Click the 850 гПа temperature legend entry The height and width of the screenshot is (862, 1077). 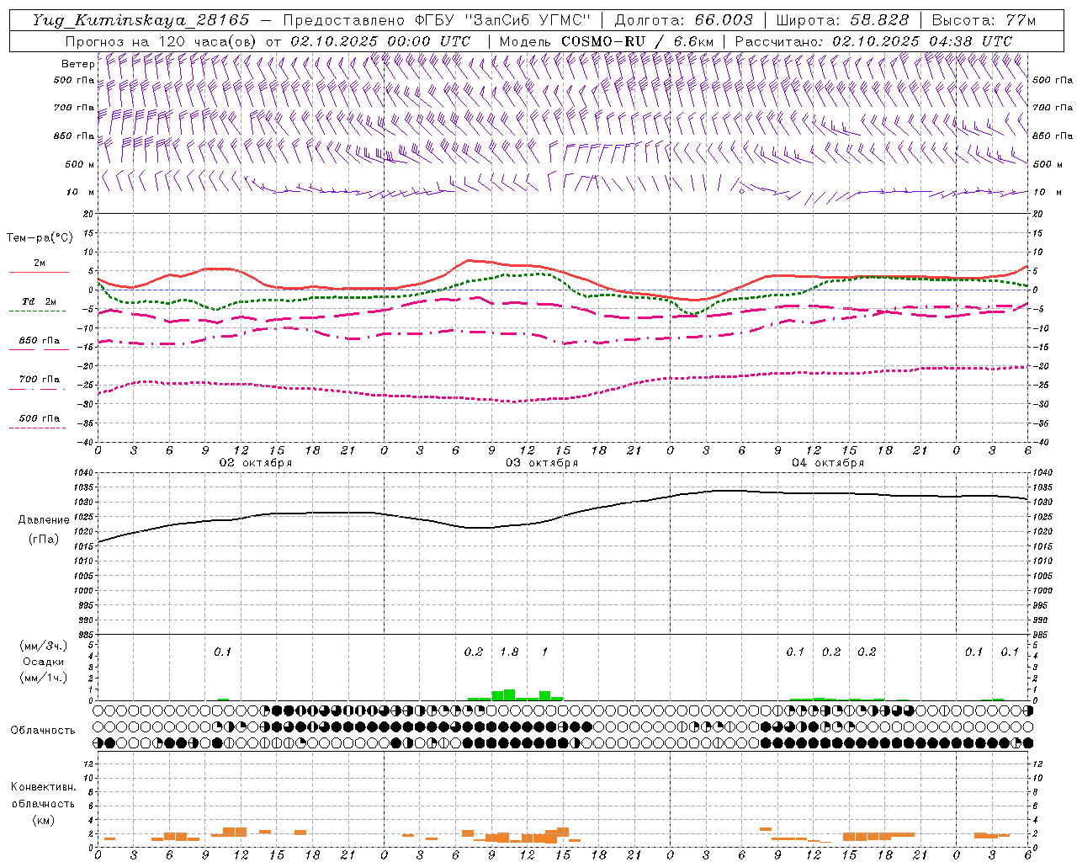tap(40, 343)
